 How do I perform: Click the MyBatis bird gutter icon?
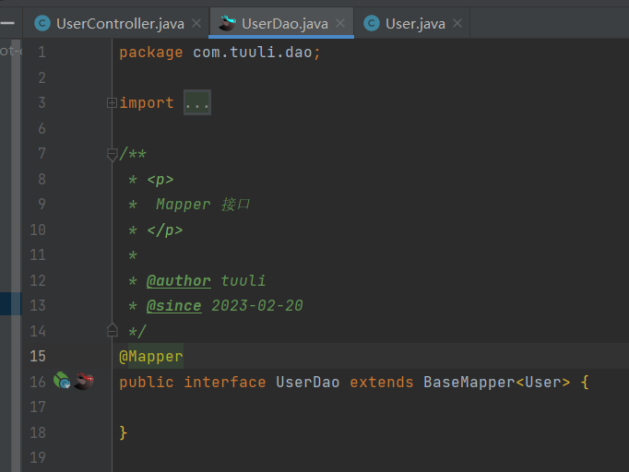tap(84, 381)
